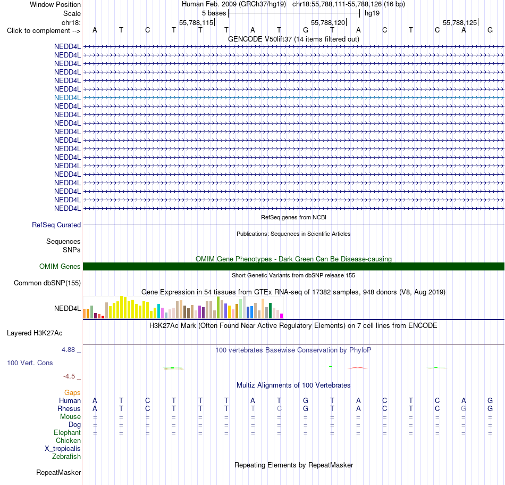
Task: Click the magenta bar in the GTEx chart
Action: [x=282, y=316]
